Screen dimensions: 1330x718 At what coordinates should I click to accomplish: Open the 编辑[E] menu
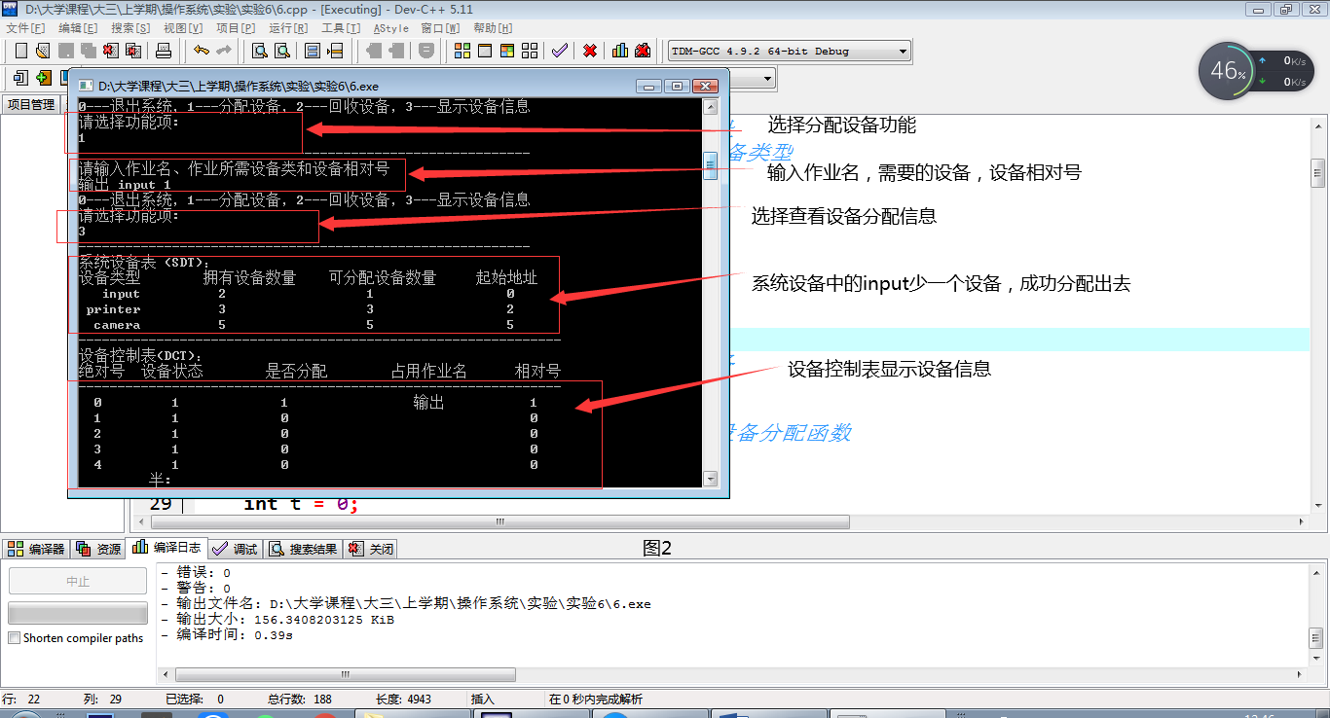(78, 28)
